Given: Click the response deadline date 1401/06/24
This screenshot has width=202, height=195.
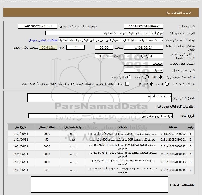Looking at the screenshot, I should point(144,47).
